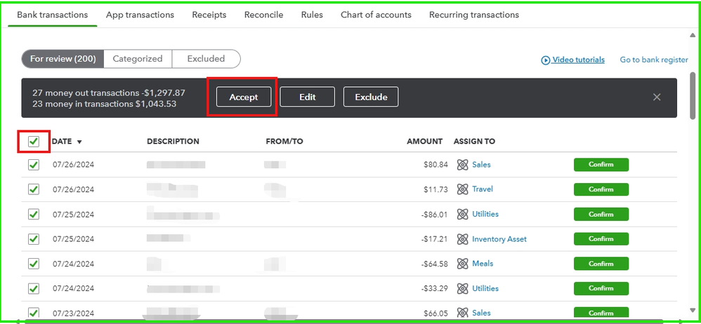701x324 pixels.
Task: Show the Excluded transactions
Action: click(206, 59)
